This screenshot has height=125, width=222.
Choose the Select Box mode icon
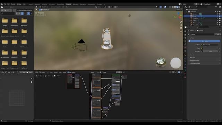tap(40, 10)
